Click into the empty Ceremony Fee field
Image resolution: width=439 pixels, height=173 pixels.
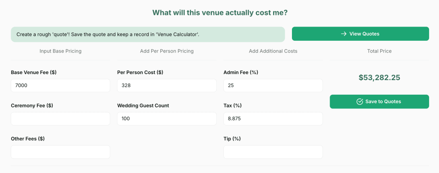click(60, 119)
